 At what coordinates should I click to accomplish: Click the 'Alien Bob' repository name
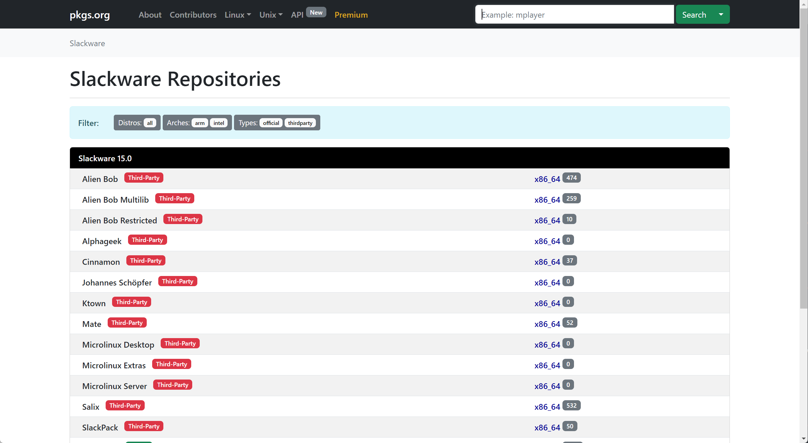tap(100, 179)
